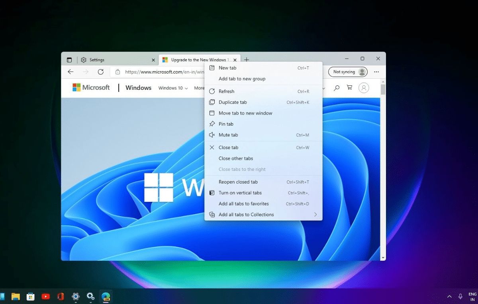Click the Not syncing profile button

pyautogui.click(x=348, y=72)
